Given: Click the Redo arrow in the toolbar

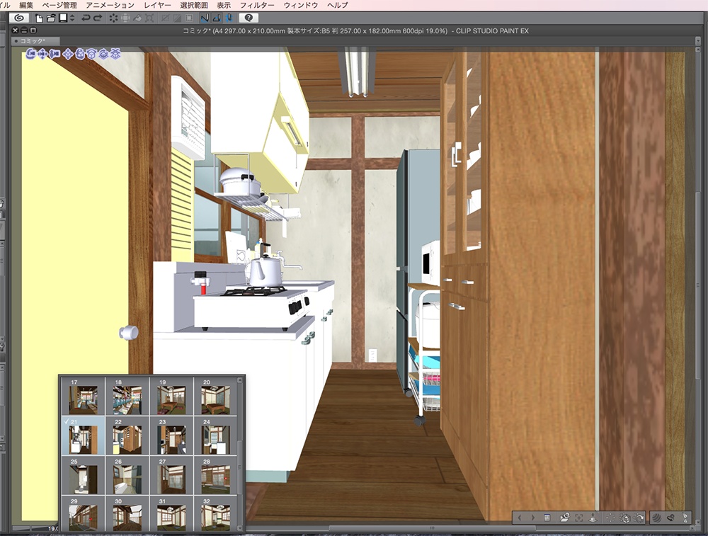Looking at the screenshot, I should [98, 19].
